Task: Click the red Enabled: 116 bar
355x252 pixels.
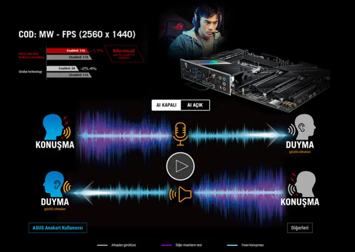Action: pos(67,51)
